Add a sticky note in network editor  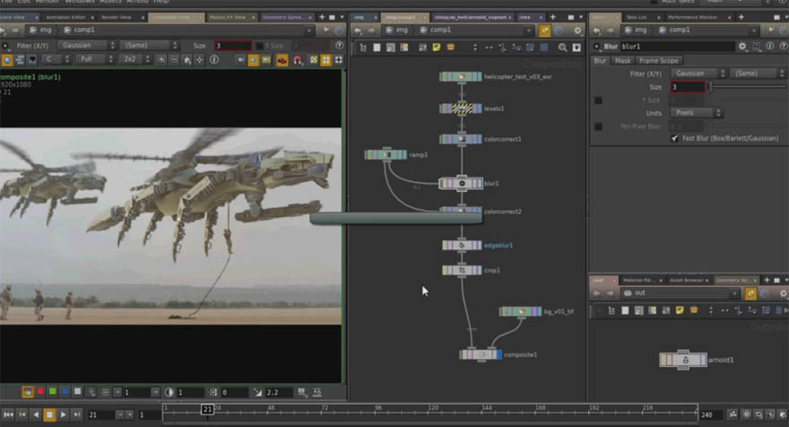(437, 48)
